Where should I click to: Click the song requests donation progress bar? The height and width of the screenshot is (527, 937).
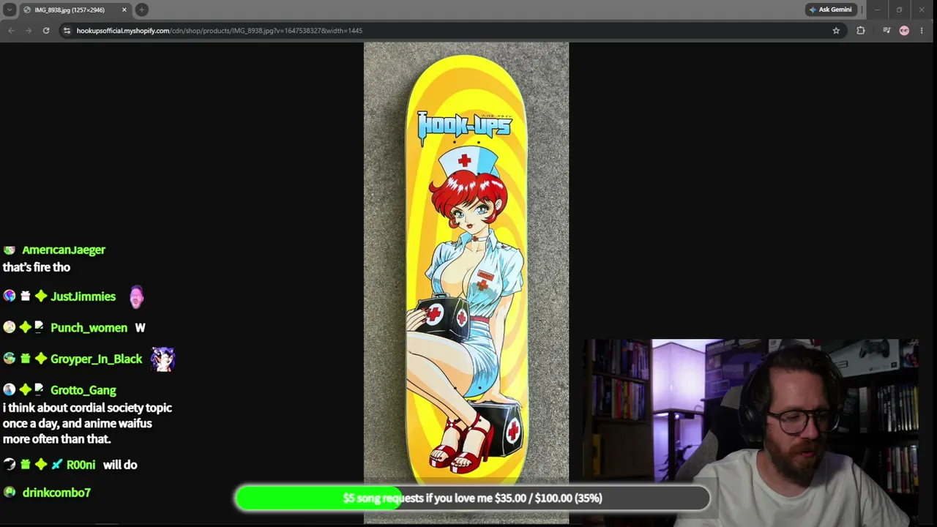[472, 498]
